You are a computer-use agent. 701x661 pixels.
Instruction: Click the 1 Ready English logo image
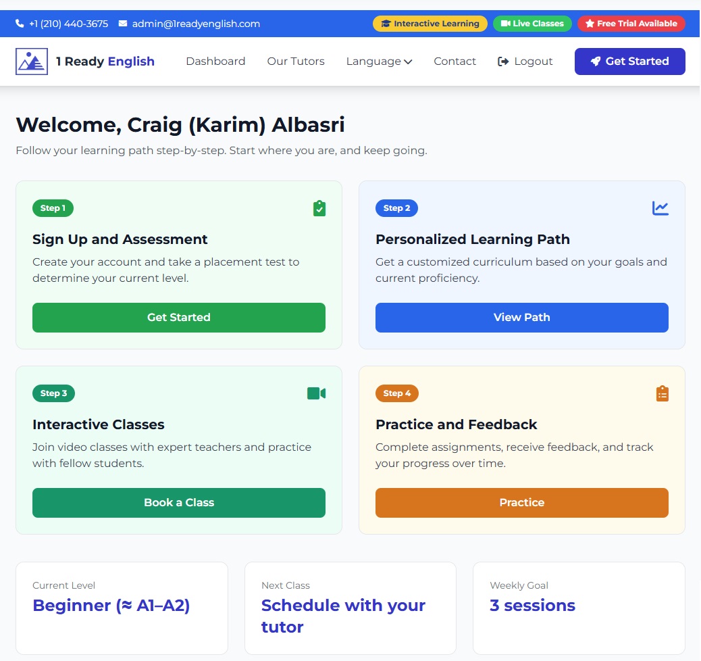coord(32,62)
